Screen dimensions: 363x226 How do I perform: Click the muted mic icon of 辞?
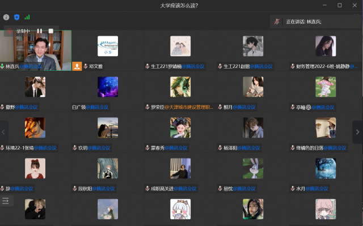[2, 189]
